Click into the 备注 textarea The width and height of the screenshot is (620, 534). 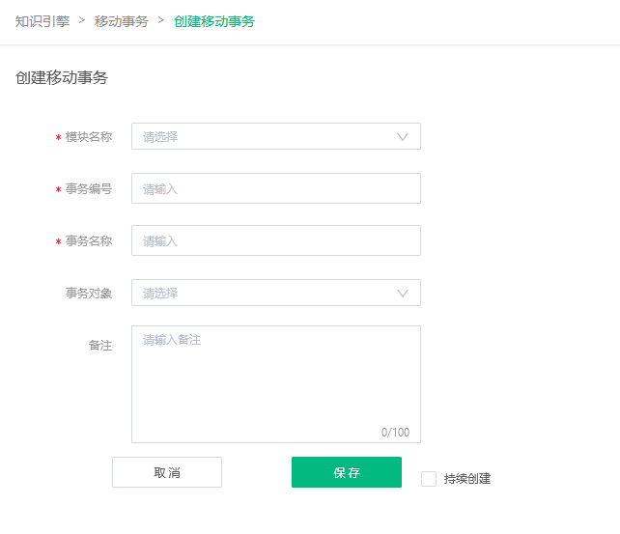(276, 384)
